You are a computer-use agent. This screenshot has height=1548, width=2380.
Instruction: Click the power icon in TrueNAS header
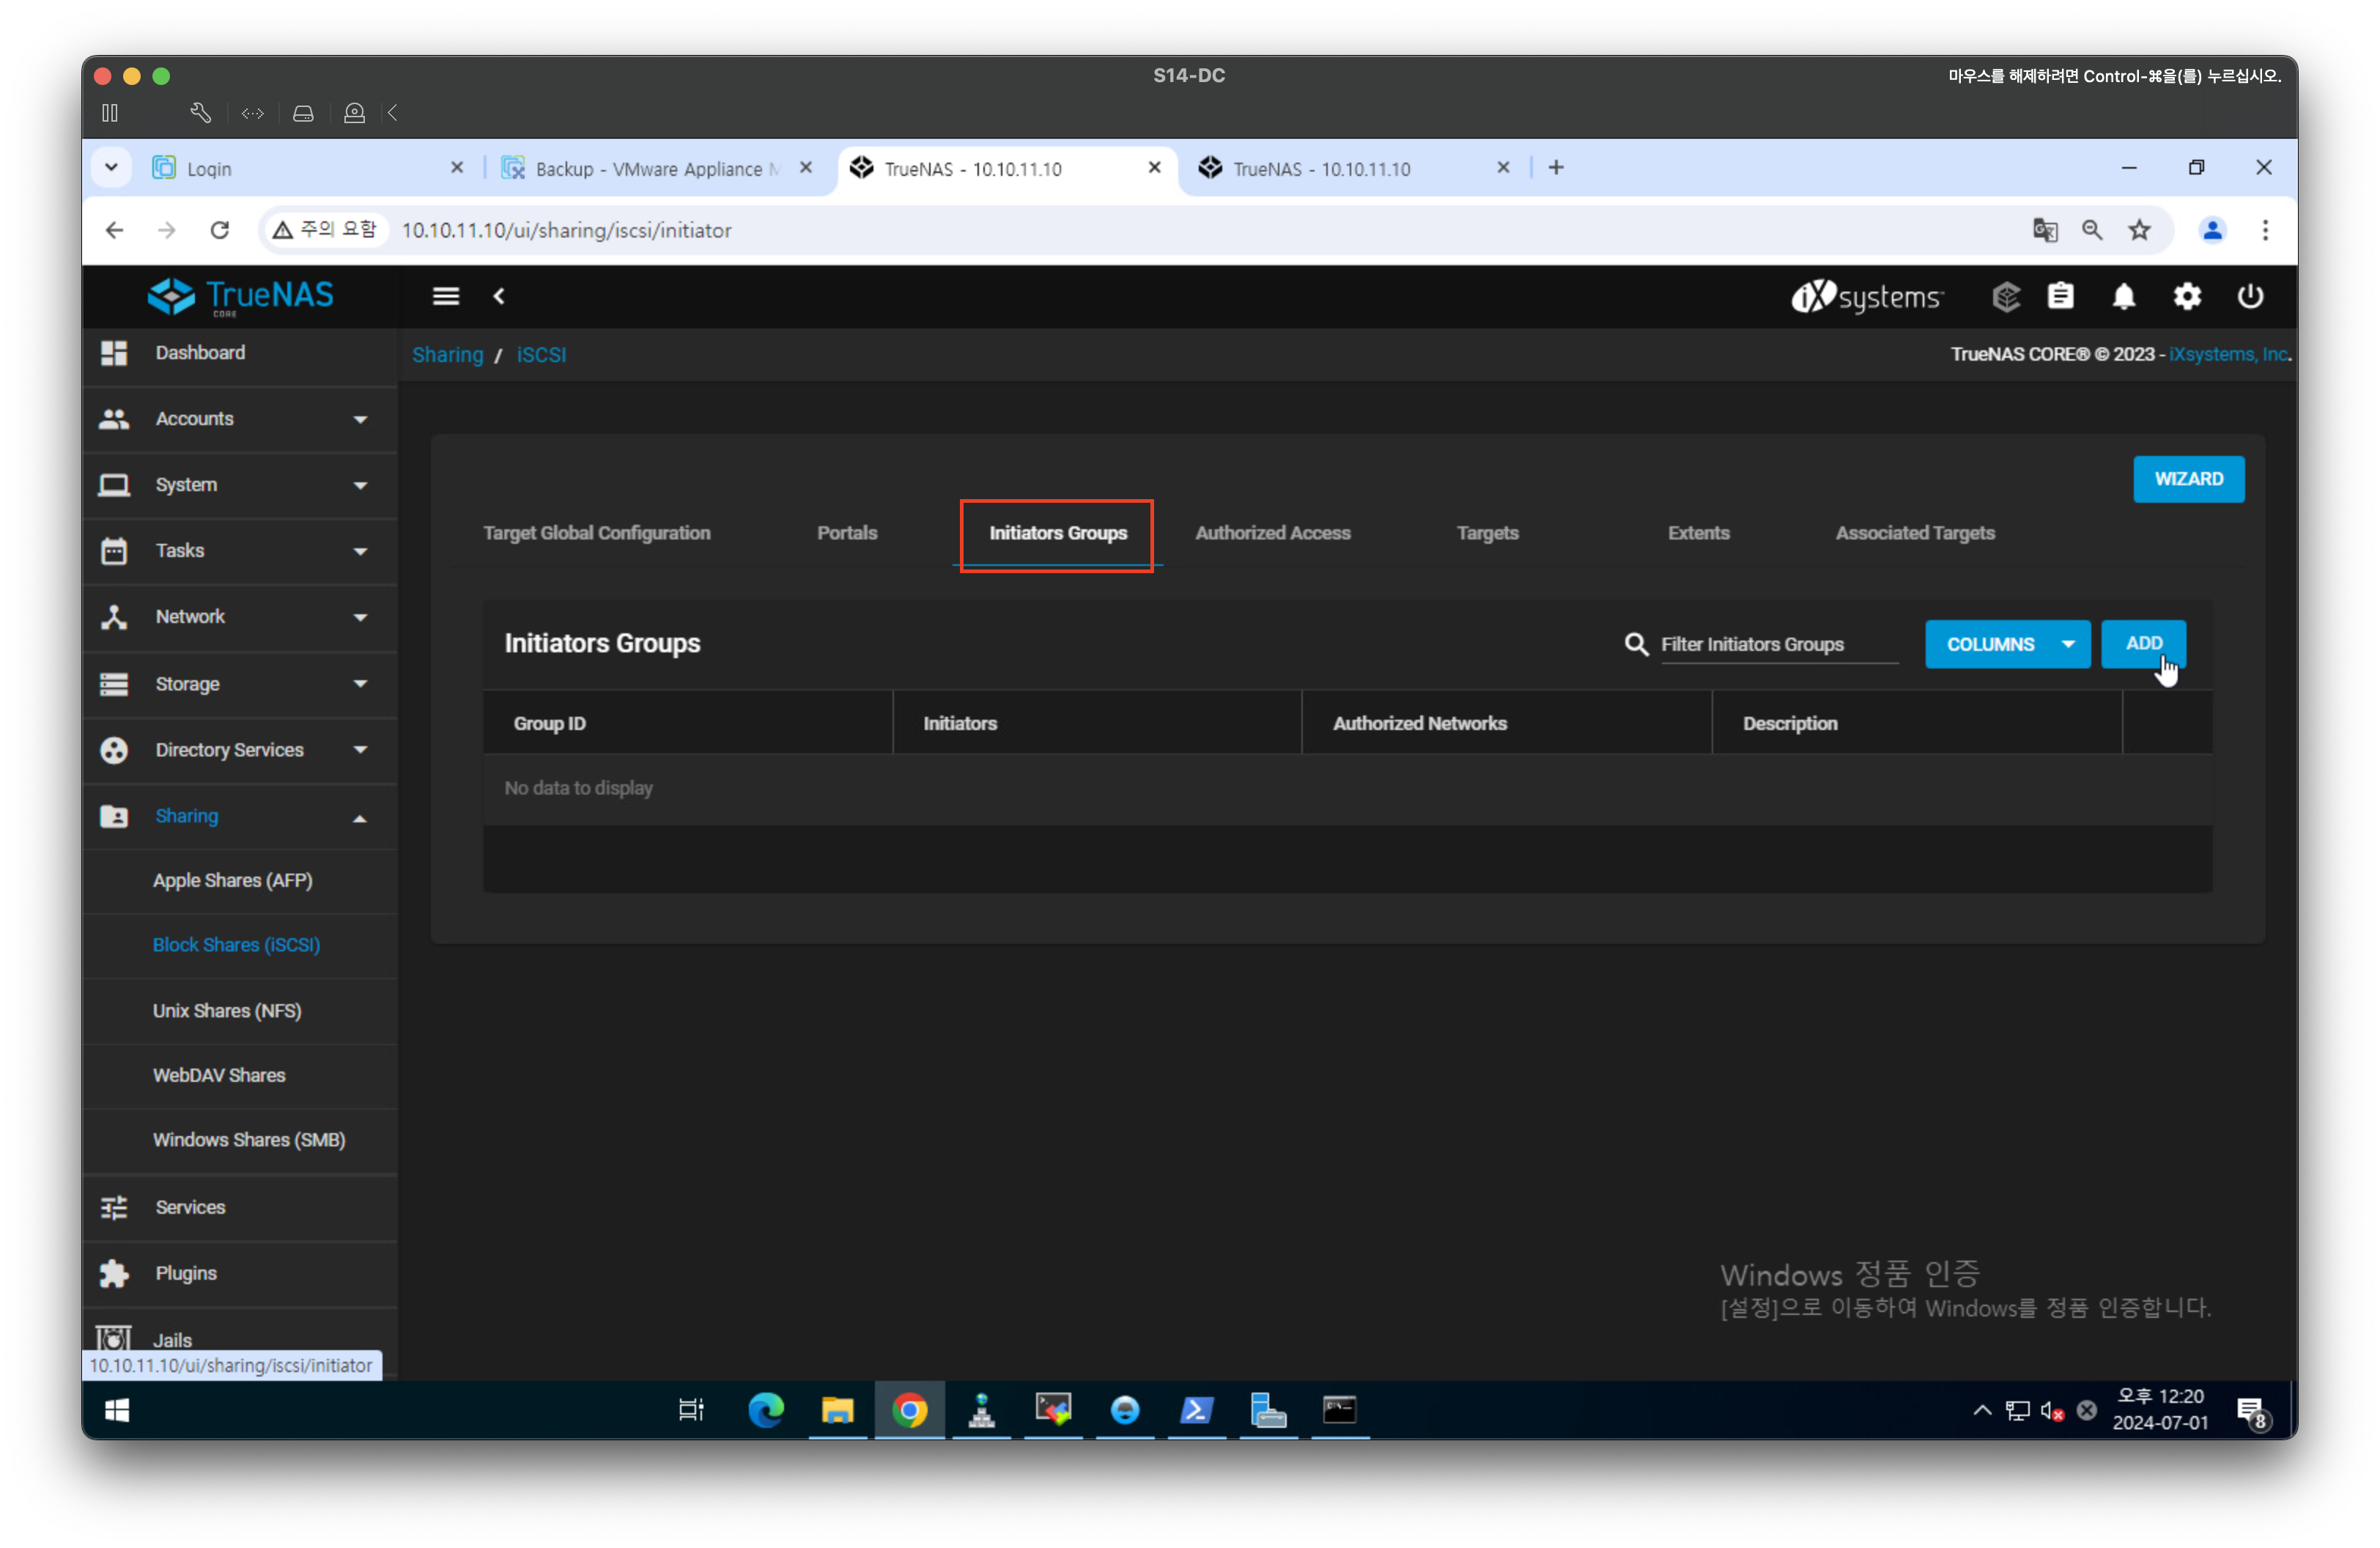coord(2250,297)
